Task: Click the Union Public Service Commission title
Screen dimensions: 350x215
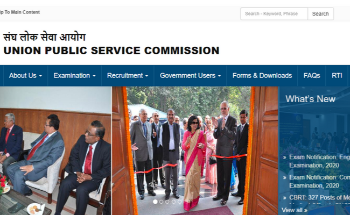Action: point(111,51)
